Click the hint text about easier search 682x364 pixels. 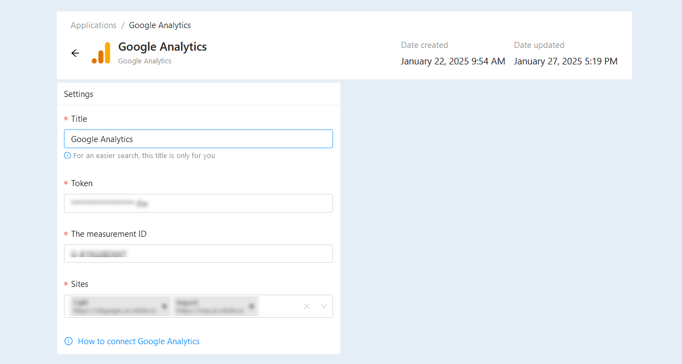(144, 156)
